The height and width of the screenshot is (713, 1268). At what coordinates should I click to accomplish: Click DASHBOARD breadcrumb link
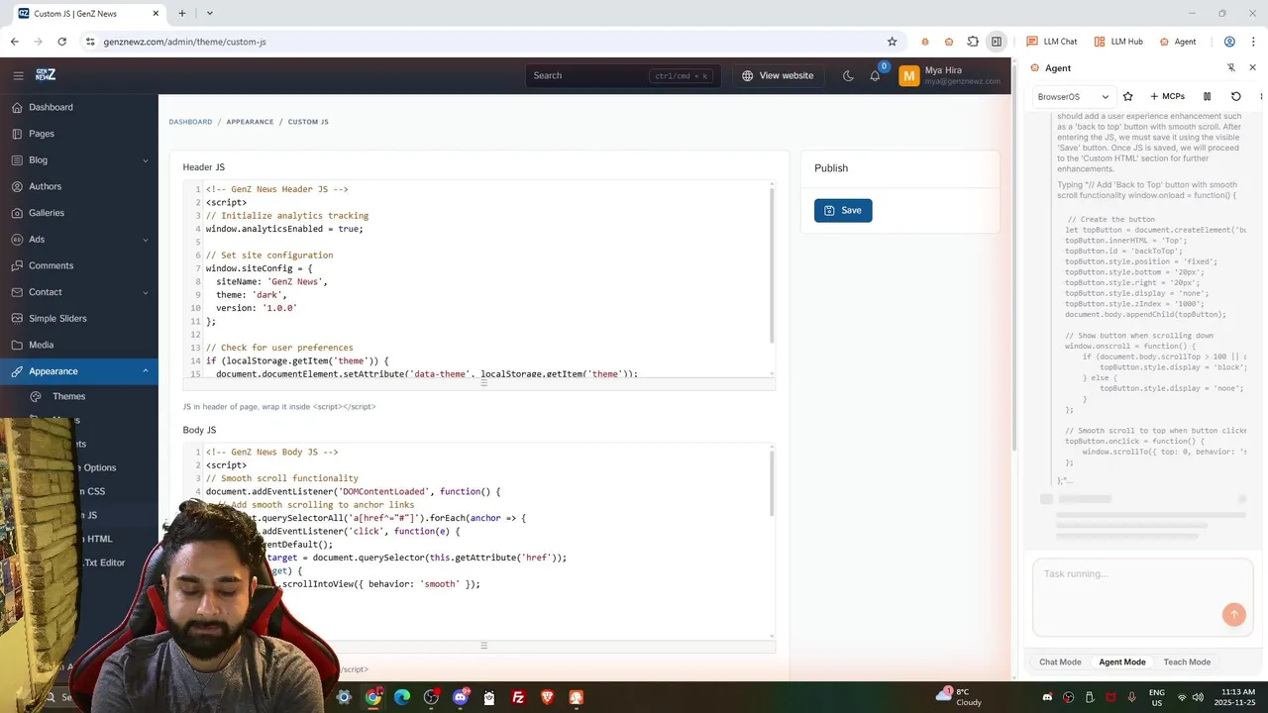click(x=190, y=122)
